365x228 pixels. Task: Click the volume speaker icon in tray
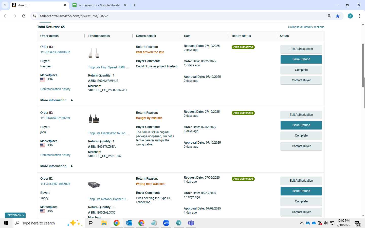tap(326, 223)
